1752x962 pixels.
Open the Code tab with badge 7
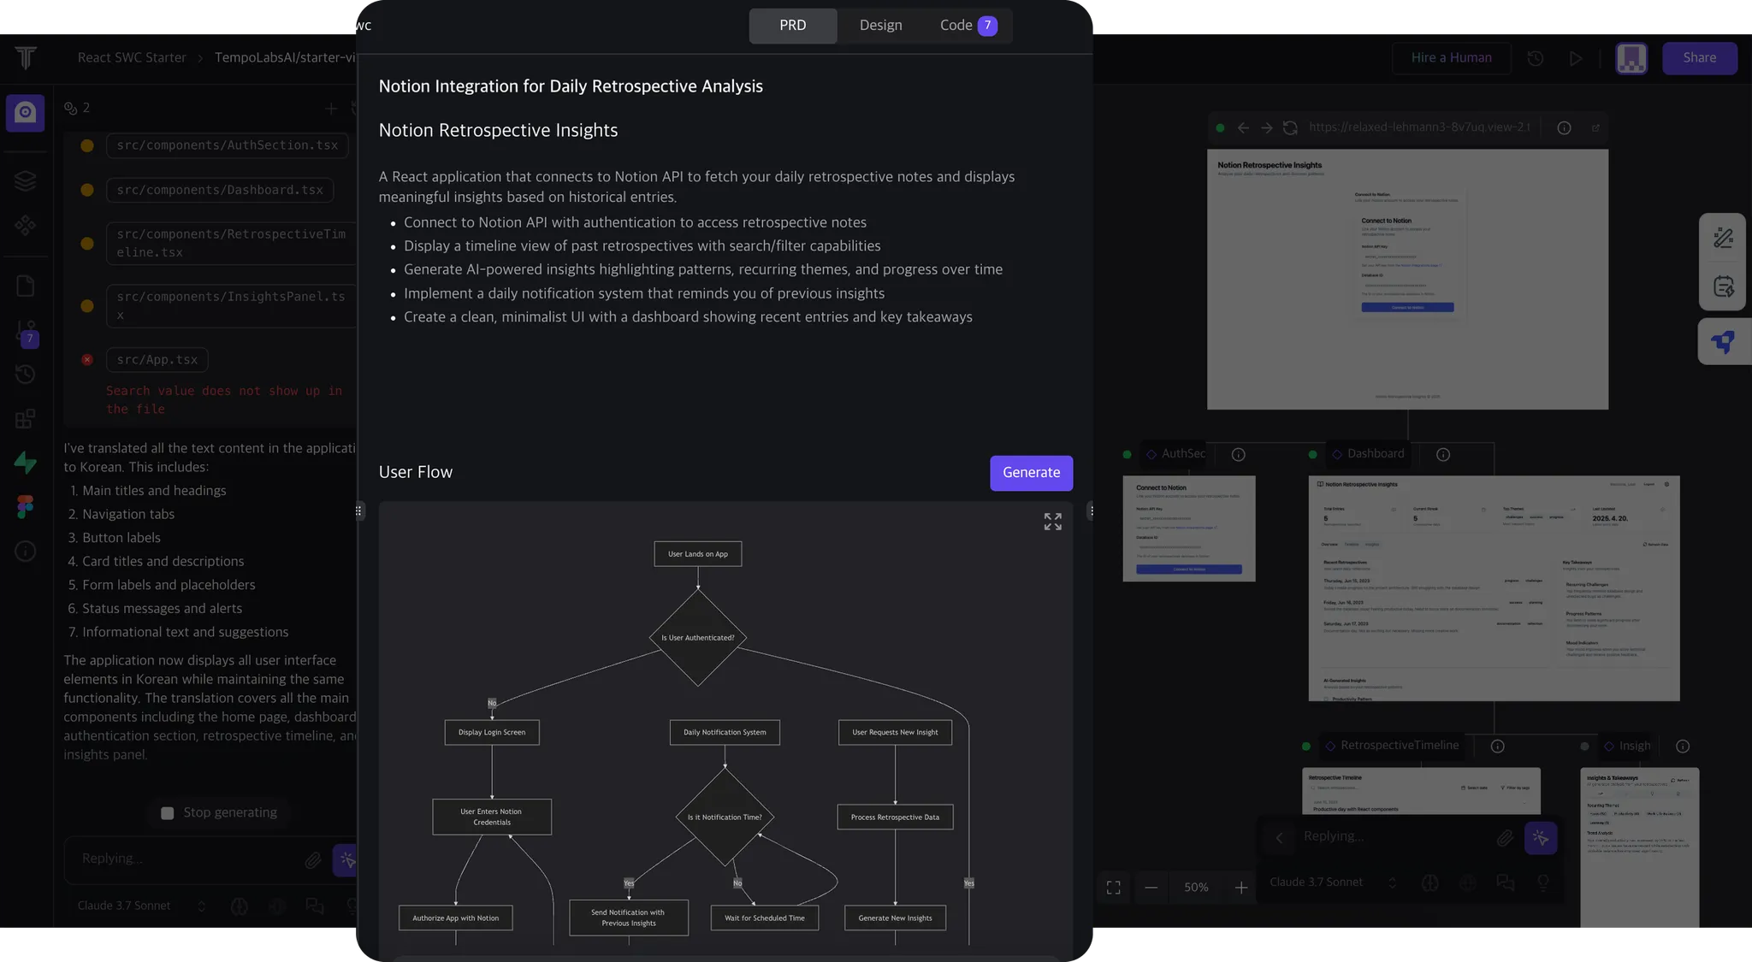tap(968, 26)
